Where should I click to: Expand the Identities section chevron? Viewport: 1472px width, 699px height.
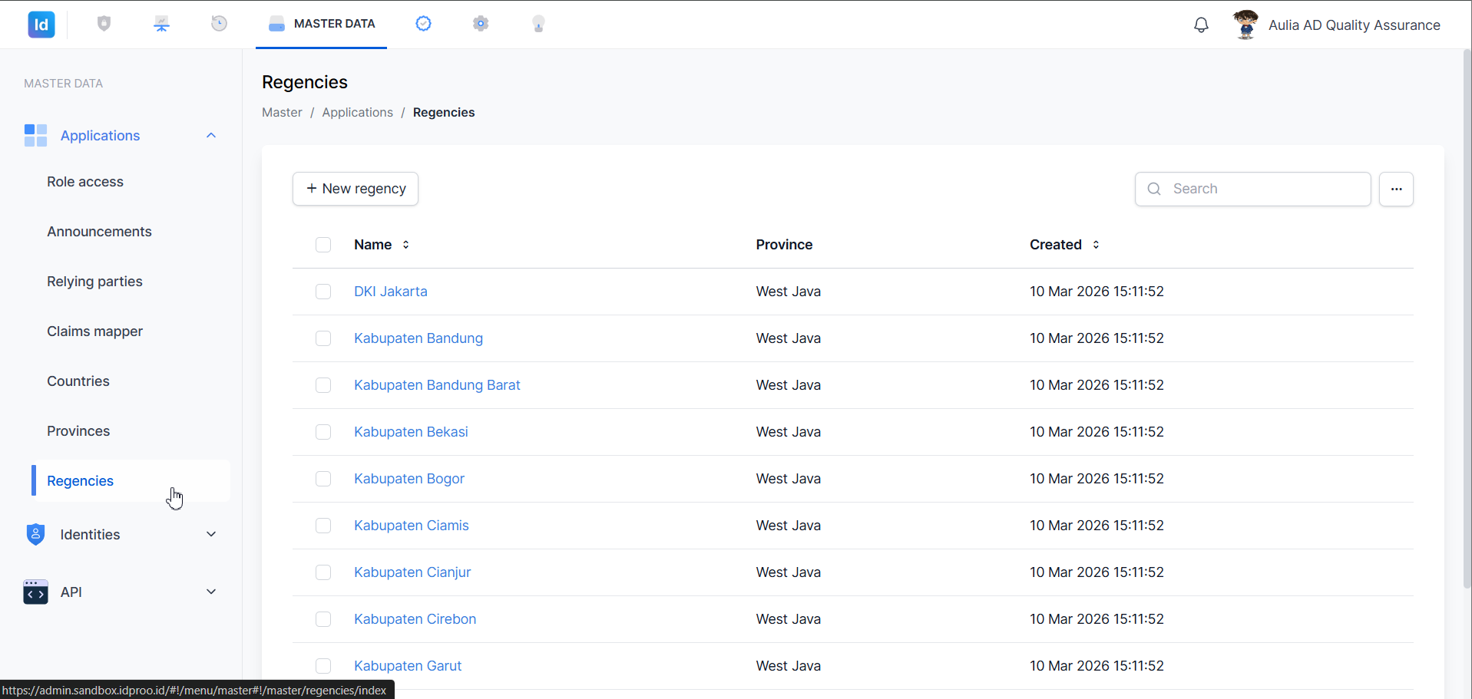[211, 535]
